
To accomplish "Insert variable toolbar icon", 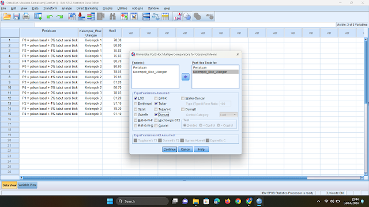I will click(134, 17).
